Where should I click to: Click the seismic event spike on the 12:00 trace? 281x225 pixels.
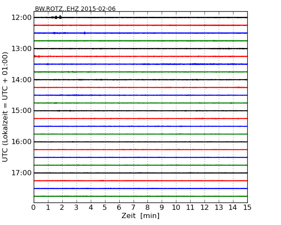pyautogui.click(x=57, y=17)
